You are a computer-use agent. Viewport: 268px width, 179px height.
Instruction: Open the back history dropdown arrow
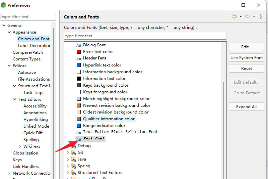pos(241,16)
